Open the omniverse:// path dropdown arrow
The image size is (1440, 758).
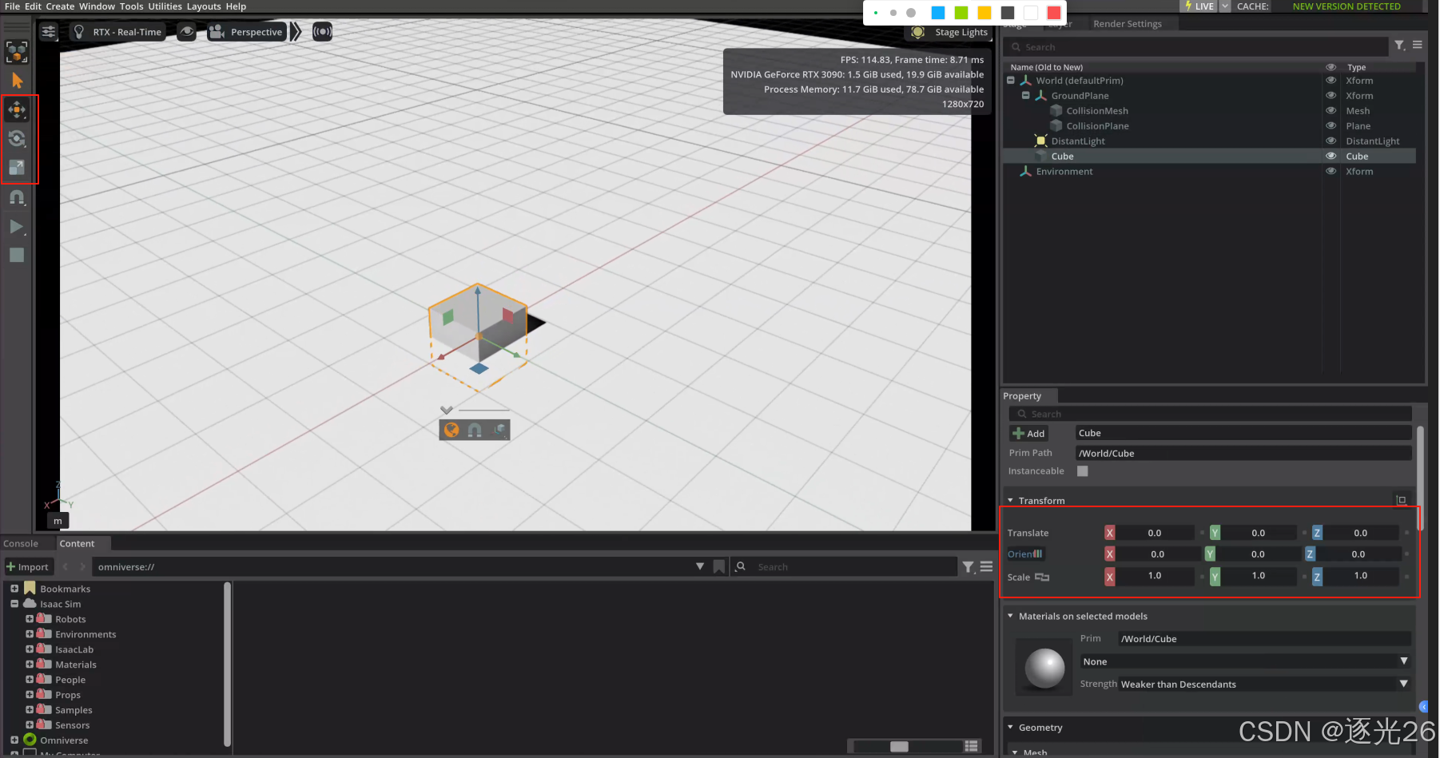[700, 566]
